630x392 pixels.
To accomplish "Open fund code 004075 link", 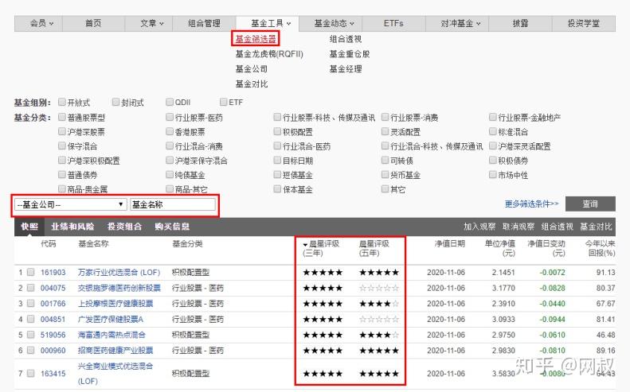I will 52,288.
